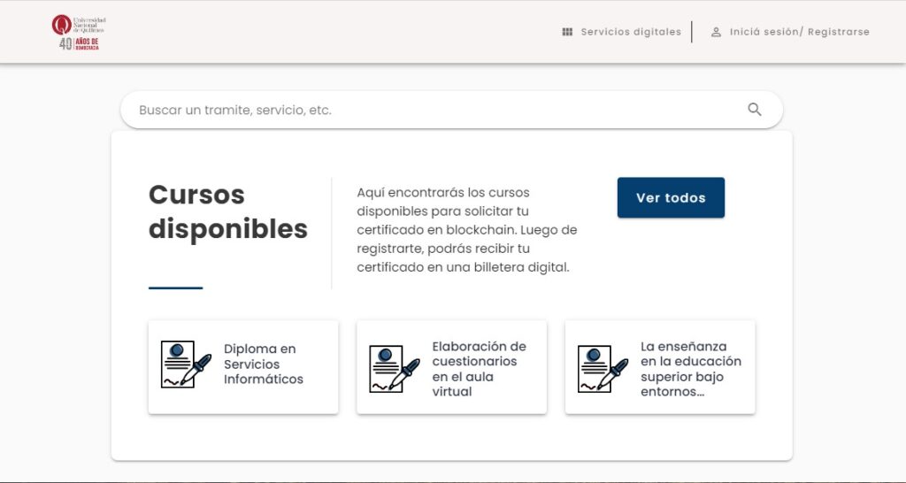Click the Diploma en Servicios Informáticos certificate icon
Viewport: 906px width, 483px height.
point(186,364)
